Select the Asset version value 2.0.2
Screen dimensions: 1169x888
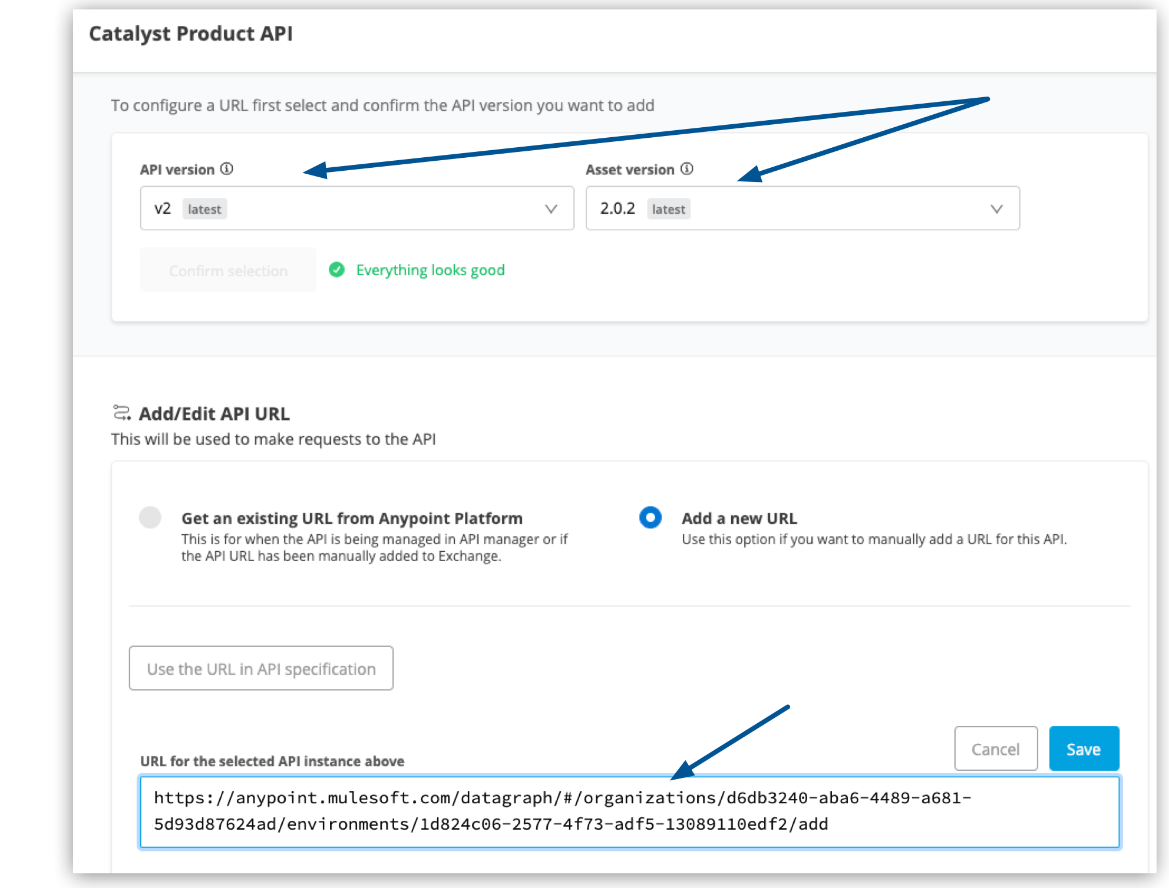pos(617,208)
